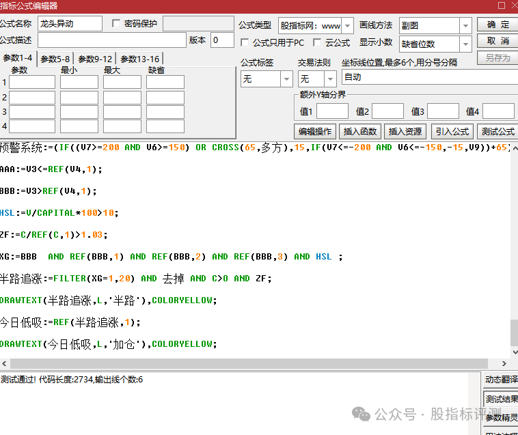518x435 pixels.
Task: Click the HSL:=V/CAPITAL*100>10 code line
Action: click(x=59, y=213)
